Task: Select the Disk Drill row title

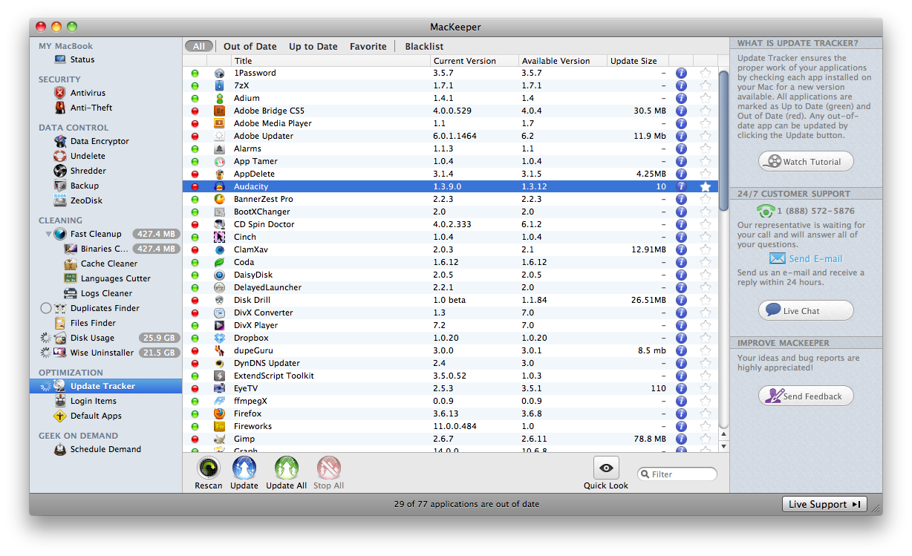Action: (x=253, y=300)
